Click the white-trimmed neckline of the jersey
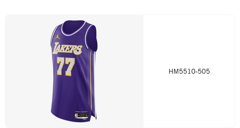 tap(74, 29)
